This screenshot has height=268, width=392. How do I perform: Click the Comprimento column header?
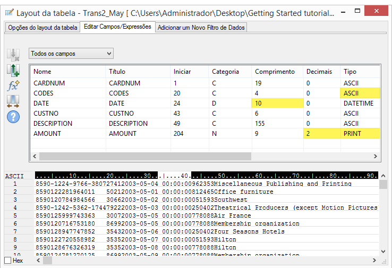tap(275, 72)
